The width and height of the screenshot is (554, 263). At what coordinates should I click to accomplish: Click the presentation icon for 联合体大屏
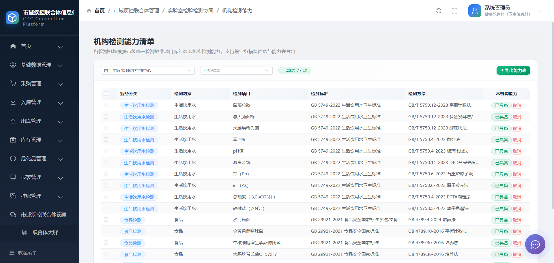click(x=25, y=232)
